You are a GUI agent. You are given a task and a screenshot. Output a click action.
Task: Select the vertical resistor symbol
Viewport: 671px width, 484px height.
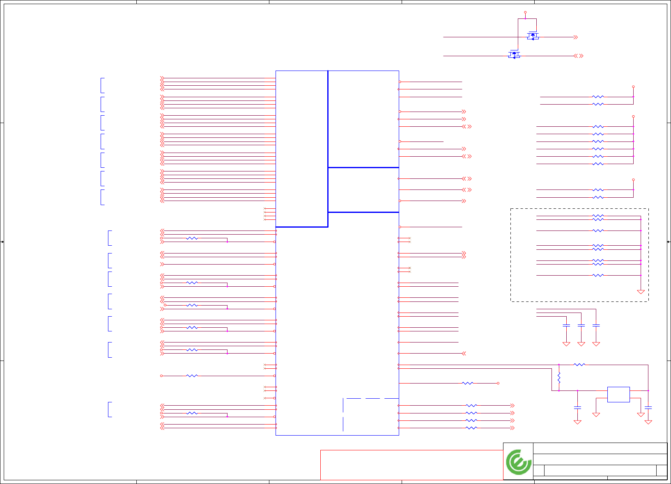point(559,378)
